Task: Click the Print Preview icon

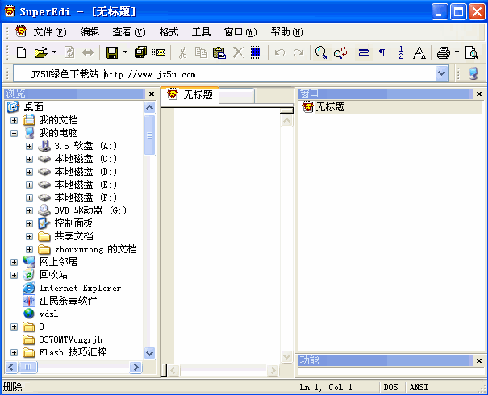Action: point(472,52)
